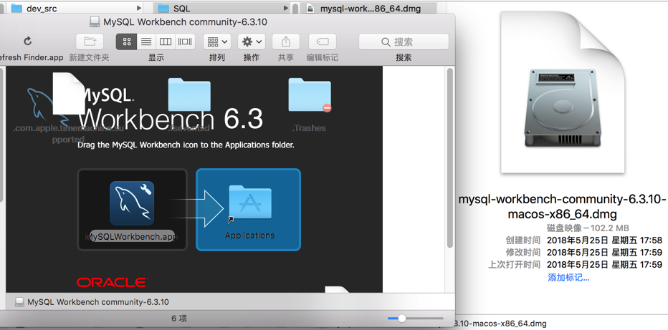The image size is (668, 330).
Task: Switch to icon view mode
Action: coord(127,42)
